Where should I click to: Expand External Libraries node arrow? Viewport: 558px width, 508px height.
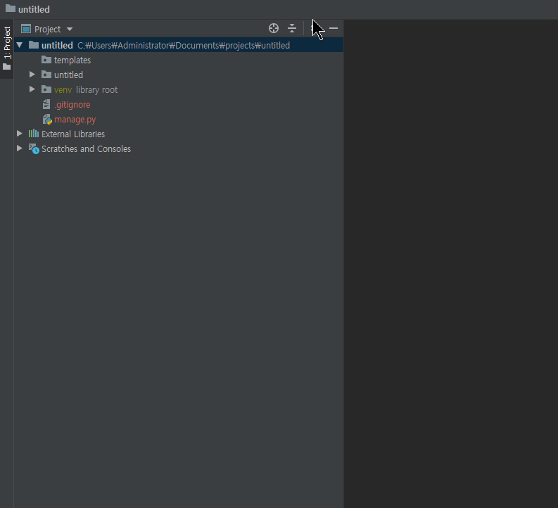click(x=20, y=134)
